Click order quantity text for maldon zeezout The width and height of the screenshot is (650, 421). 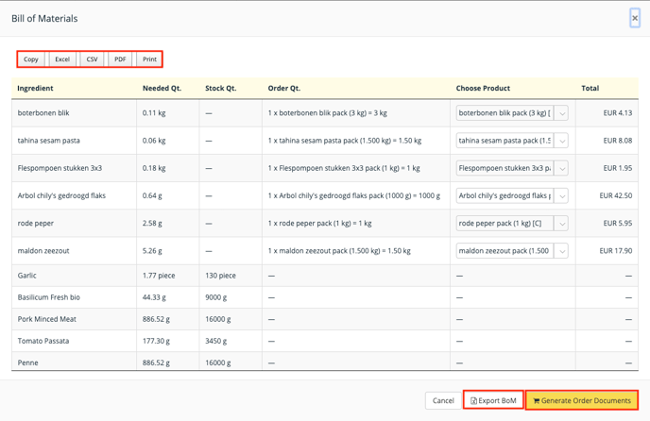point(339,251)
